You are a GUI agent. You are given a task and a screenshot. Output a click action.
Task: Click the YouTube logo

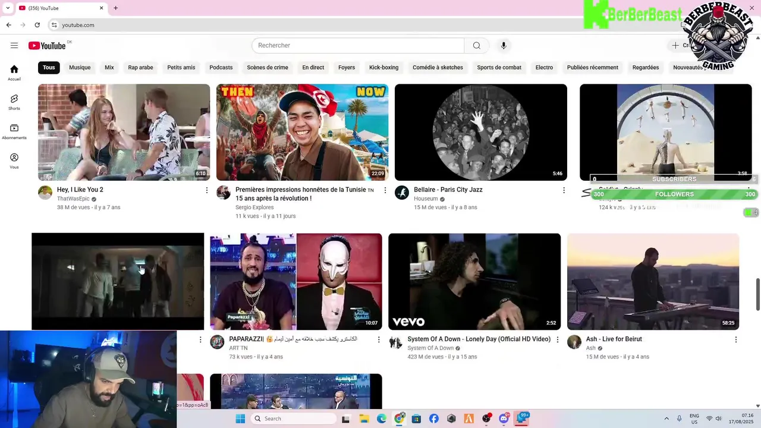pos(47,46)
